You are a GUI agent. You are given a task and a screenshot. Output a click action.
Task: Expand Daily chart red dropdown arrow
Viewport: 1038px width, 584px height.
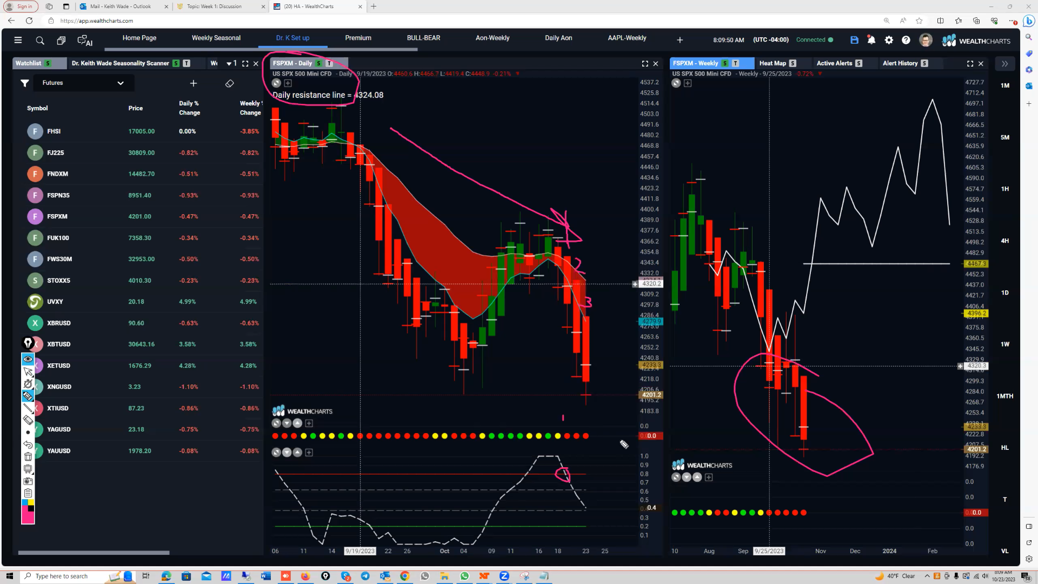click(x=517, y=74)
